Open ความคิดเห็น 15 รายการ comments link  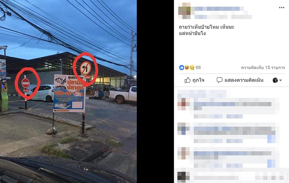[x=263, y=67]
